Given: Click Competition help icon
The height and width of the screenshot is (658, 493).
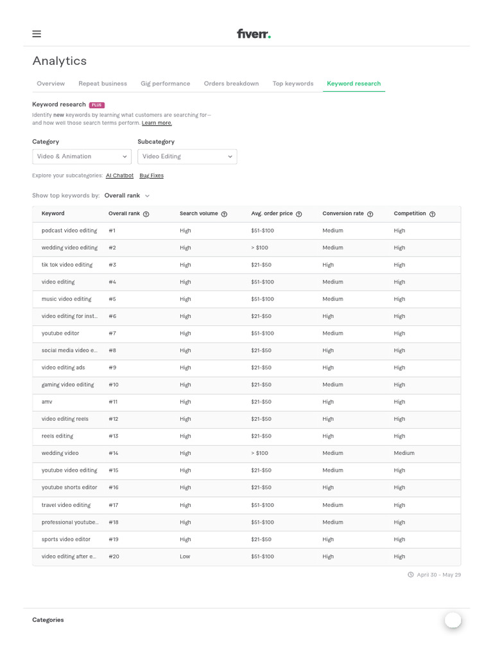Looking at the screenshot, I should [432, 214].
